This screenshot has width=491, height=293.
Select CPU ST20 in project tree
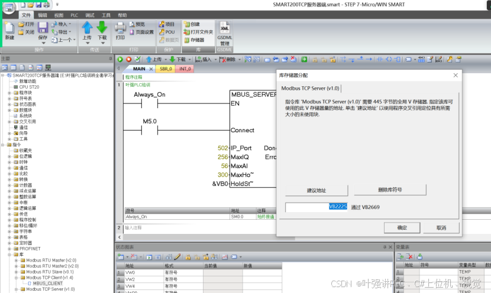point(29,87)
